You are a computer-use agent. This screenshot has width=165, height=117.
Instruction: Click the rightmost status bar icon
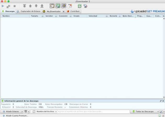pyautogui.click(x=163, y=116)
